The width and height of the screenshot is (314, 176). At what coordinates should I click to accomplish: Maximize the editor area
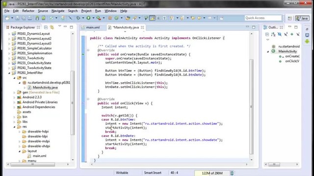click(x=254, y=27)
